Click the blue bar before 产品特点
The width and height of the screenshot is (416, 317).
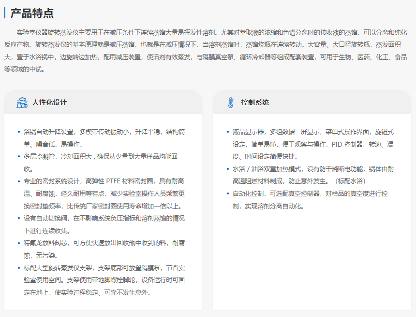click(5, 13)
